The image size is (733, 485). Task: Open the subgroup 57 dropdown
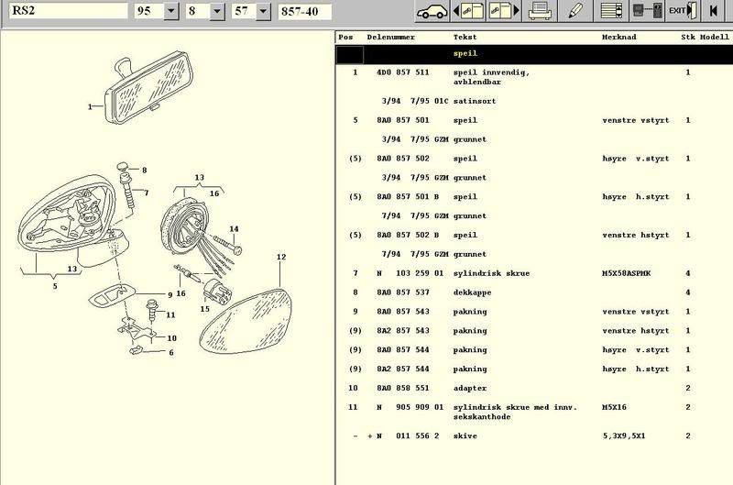tap(263, 12)
